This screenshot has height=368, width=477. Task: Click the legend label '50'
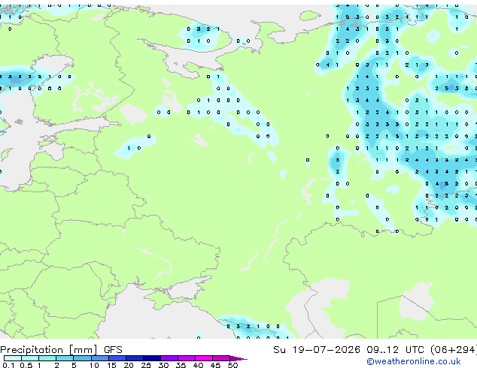232,365
